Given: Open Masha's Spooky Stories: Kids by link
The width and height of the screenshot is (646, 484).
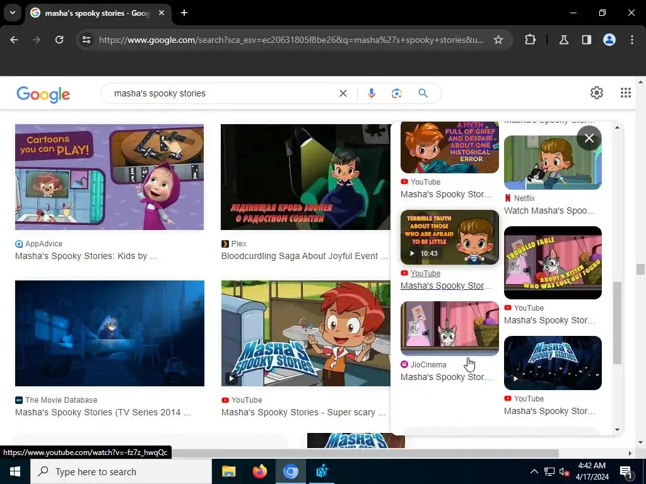Looking at the screenshot, I should click(x=86, y=256).
